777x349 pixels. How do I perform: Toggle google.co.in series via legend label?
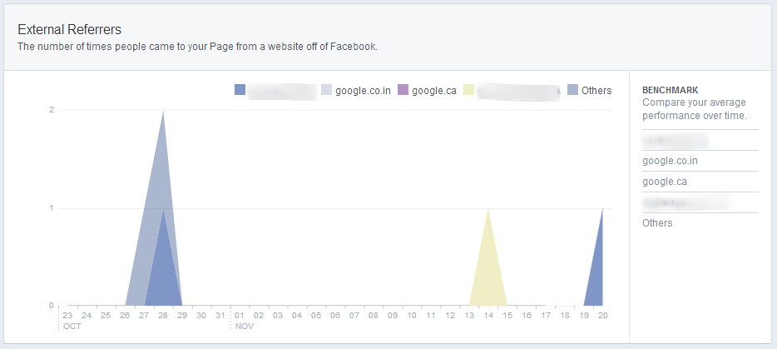(x=363, y=90)
